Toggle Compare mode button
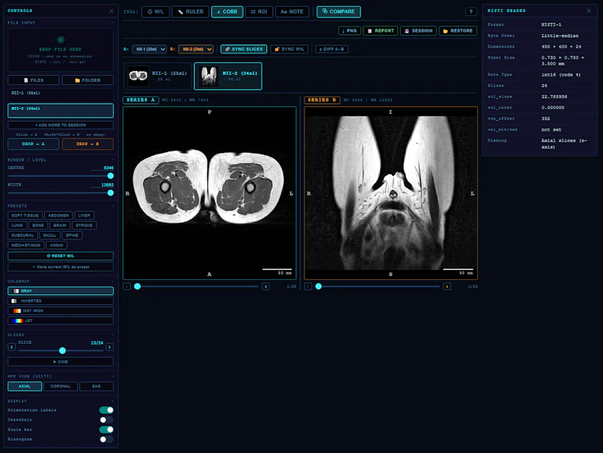The width and height of the screenshot is (603, 453). tap(338, 12)
